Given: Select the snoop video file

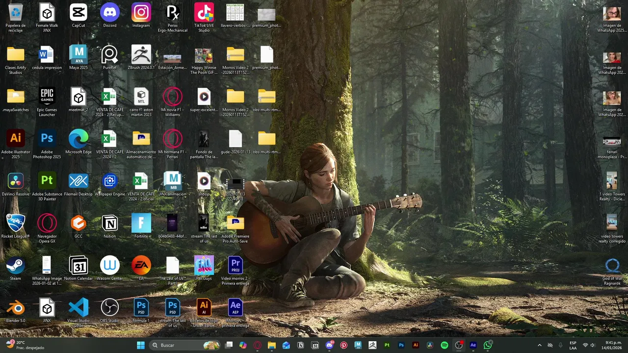Looking at the screenshot, I should [204, 184].
